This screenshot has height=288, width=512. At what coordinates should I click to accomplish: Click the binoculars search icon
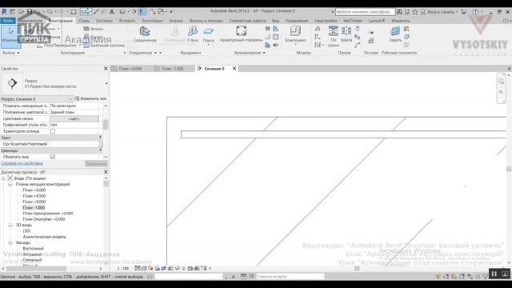coord(399,12)
